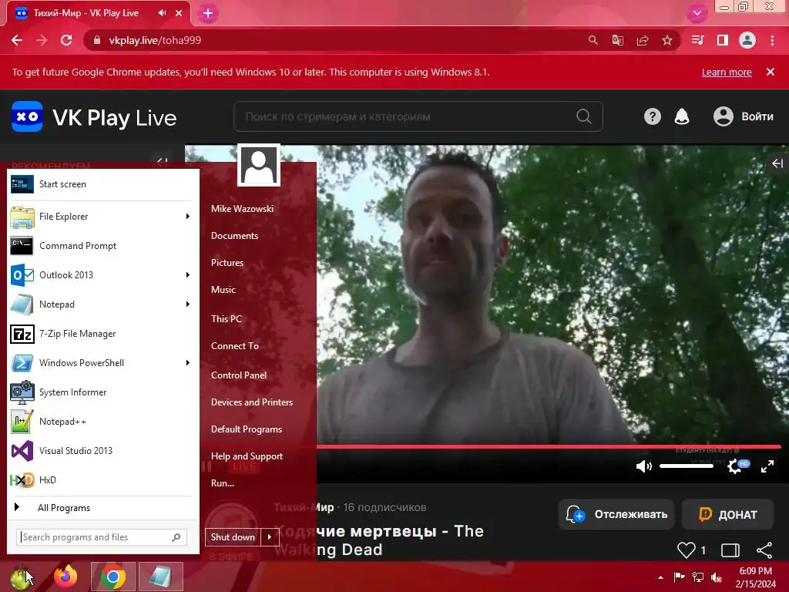Click the VK Play Live logo
The image size is (789, 592).
click(94, 117)
